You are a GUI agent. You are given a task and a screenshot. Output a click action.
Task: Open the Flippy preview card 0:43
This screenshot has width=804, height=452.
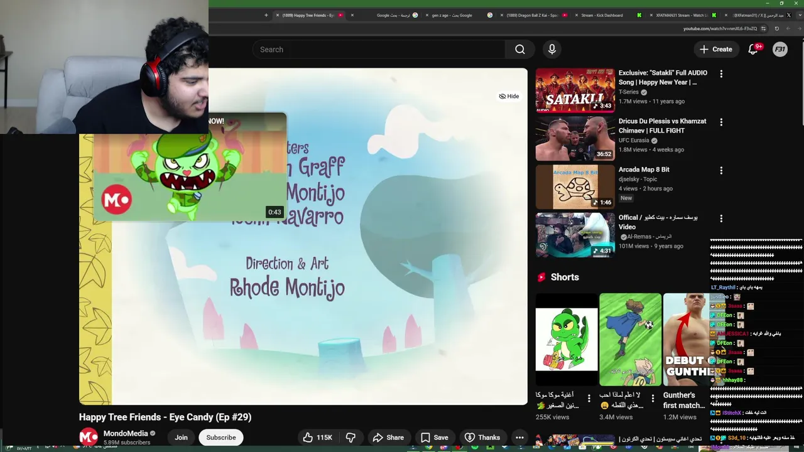(x=190, y=167)
